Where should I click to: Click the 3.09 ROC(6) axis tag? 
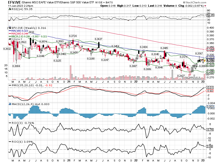[209, 147]
